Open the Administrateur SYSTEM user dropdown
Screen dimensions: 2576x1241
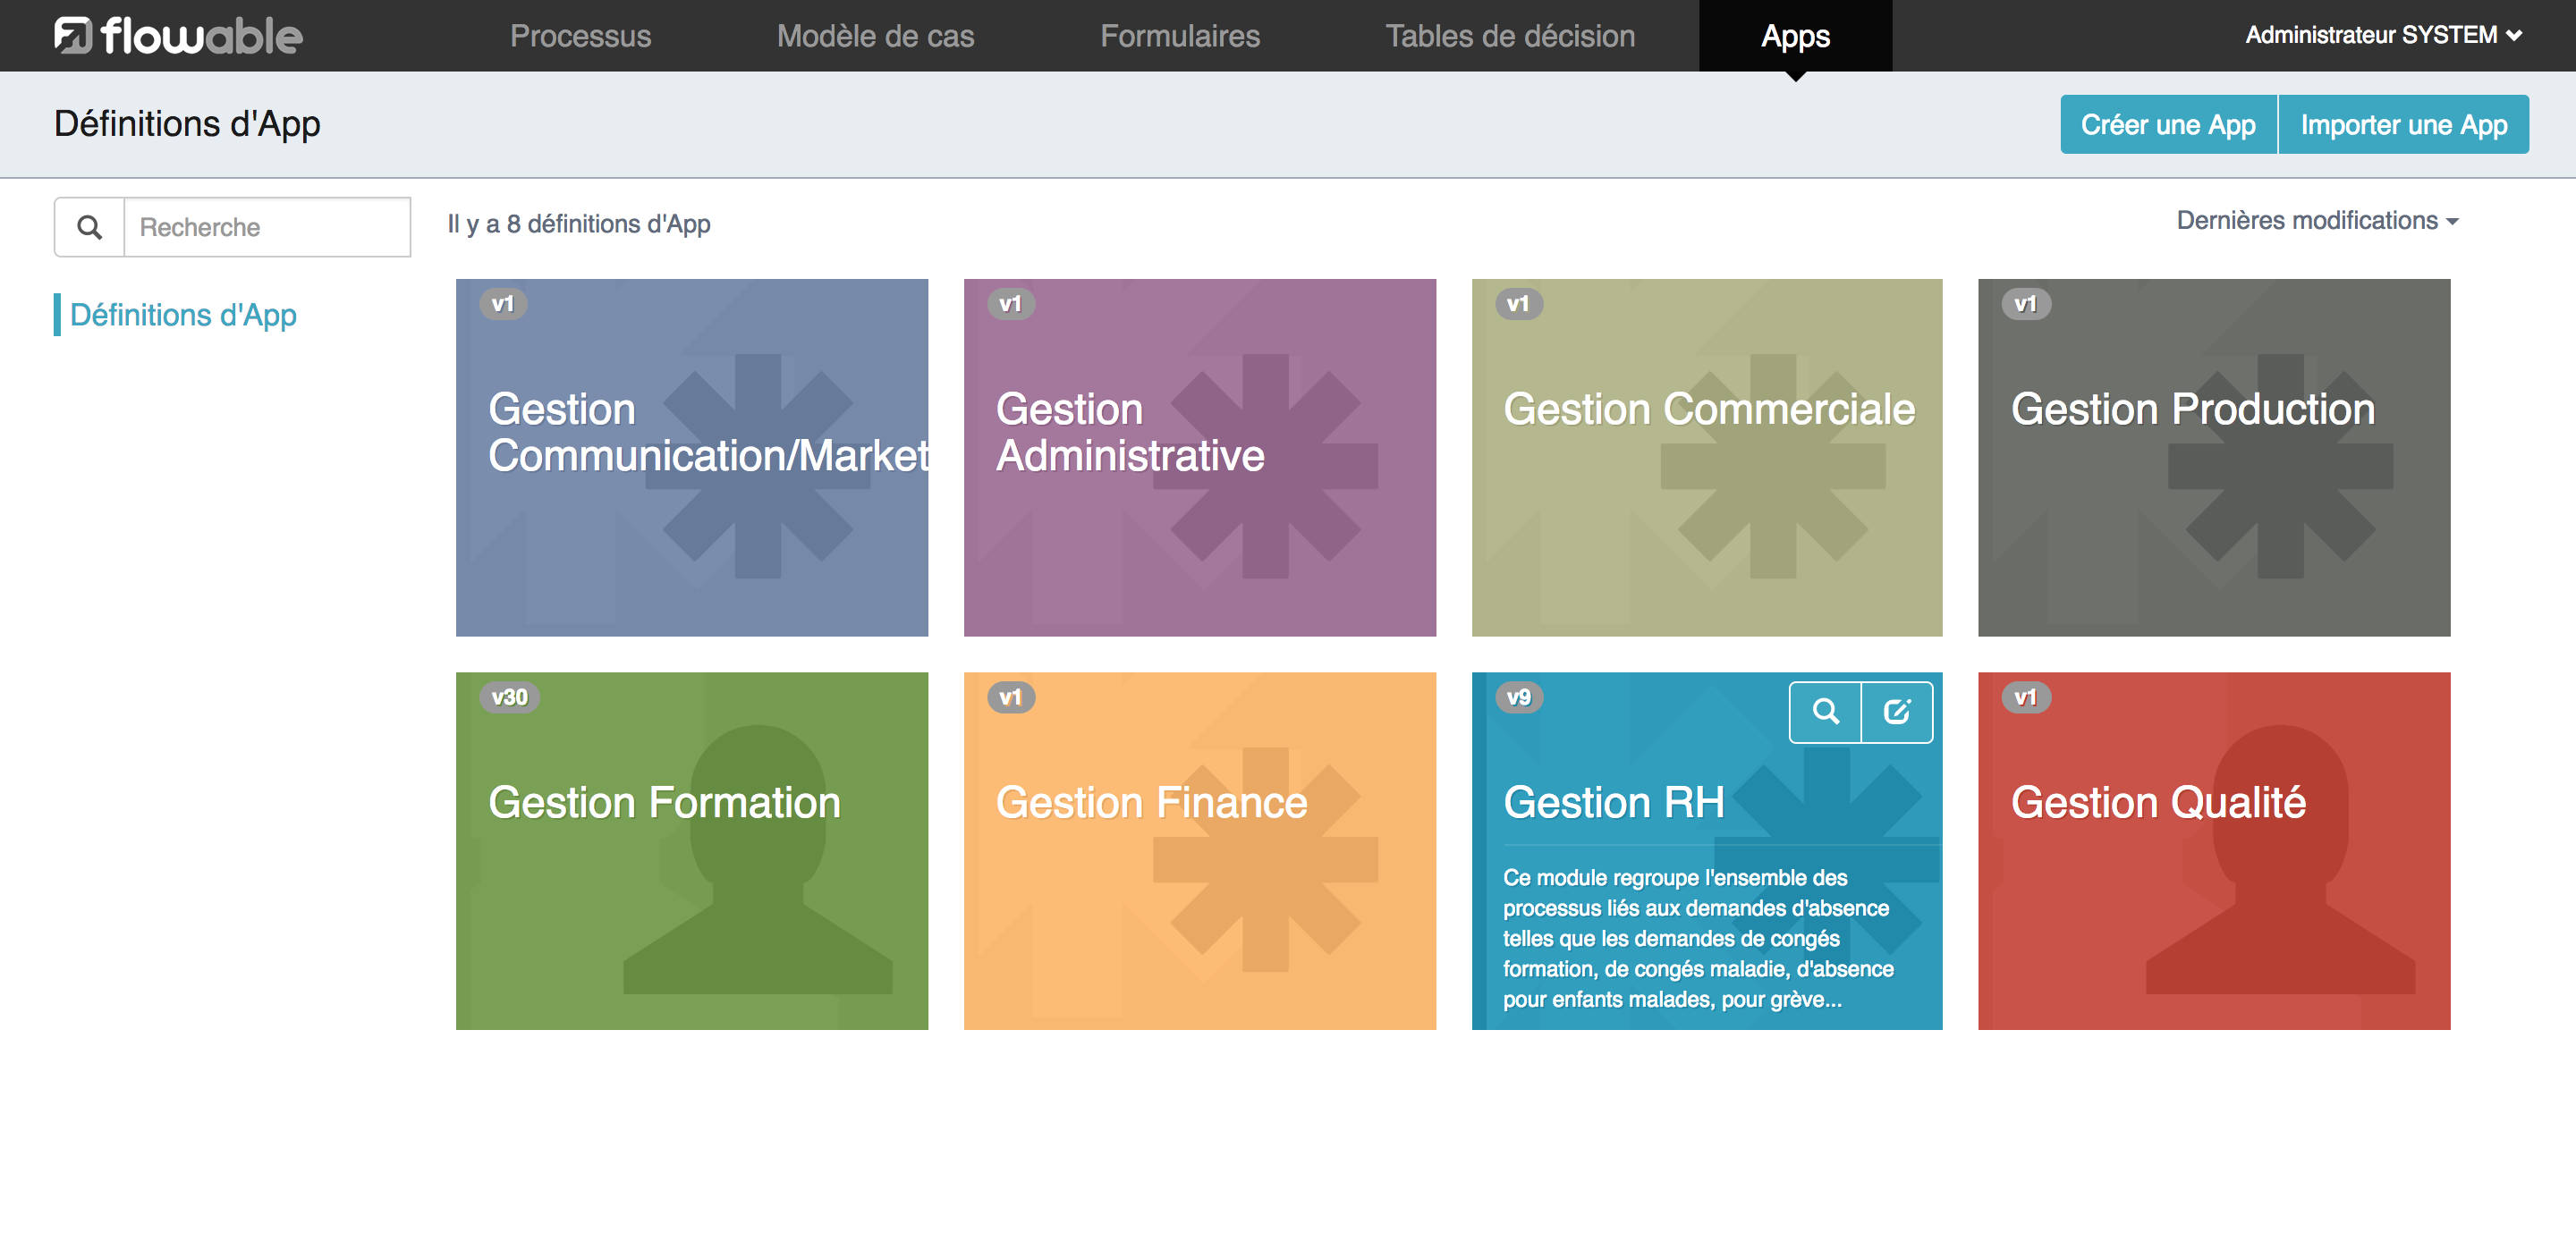coord(2383,35)
